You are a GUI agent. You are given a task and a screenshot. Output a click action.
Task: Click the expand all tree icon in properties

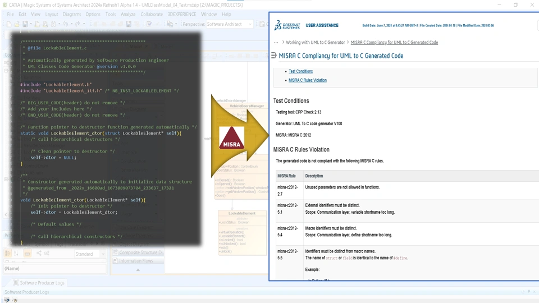[x=39, y=253]
